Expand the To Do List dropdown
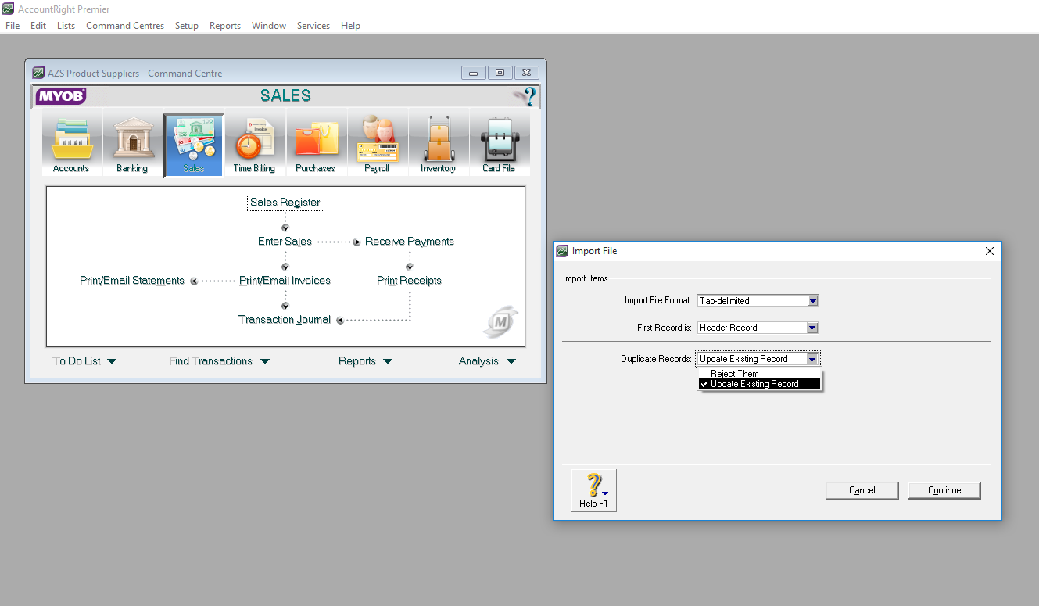 pos(84,361)
